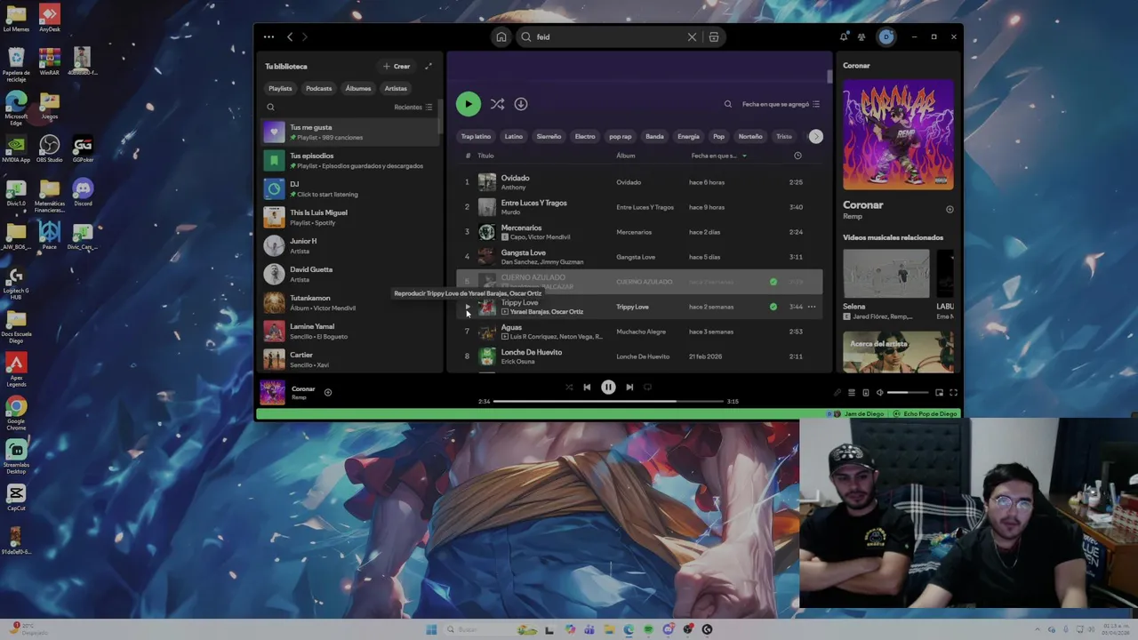Viewport: 1138px width, 640px height.
Task: Sort tracks by Título column
Action: click(485, 156)
